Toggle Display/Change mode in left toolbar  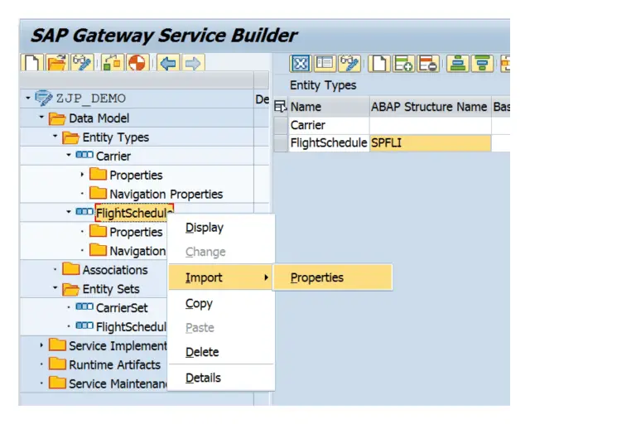(x=82, y=63)
